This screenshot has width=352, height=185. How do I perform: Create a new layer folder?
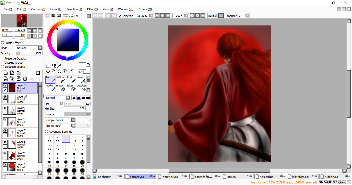click(x=19, y=73)
